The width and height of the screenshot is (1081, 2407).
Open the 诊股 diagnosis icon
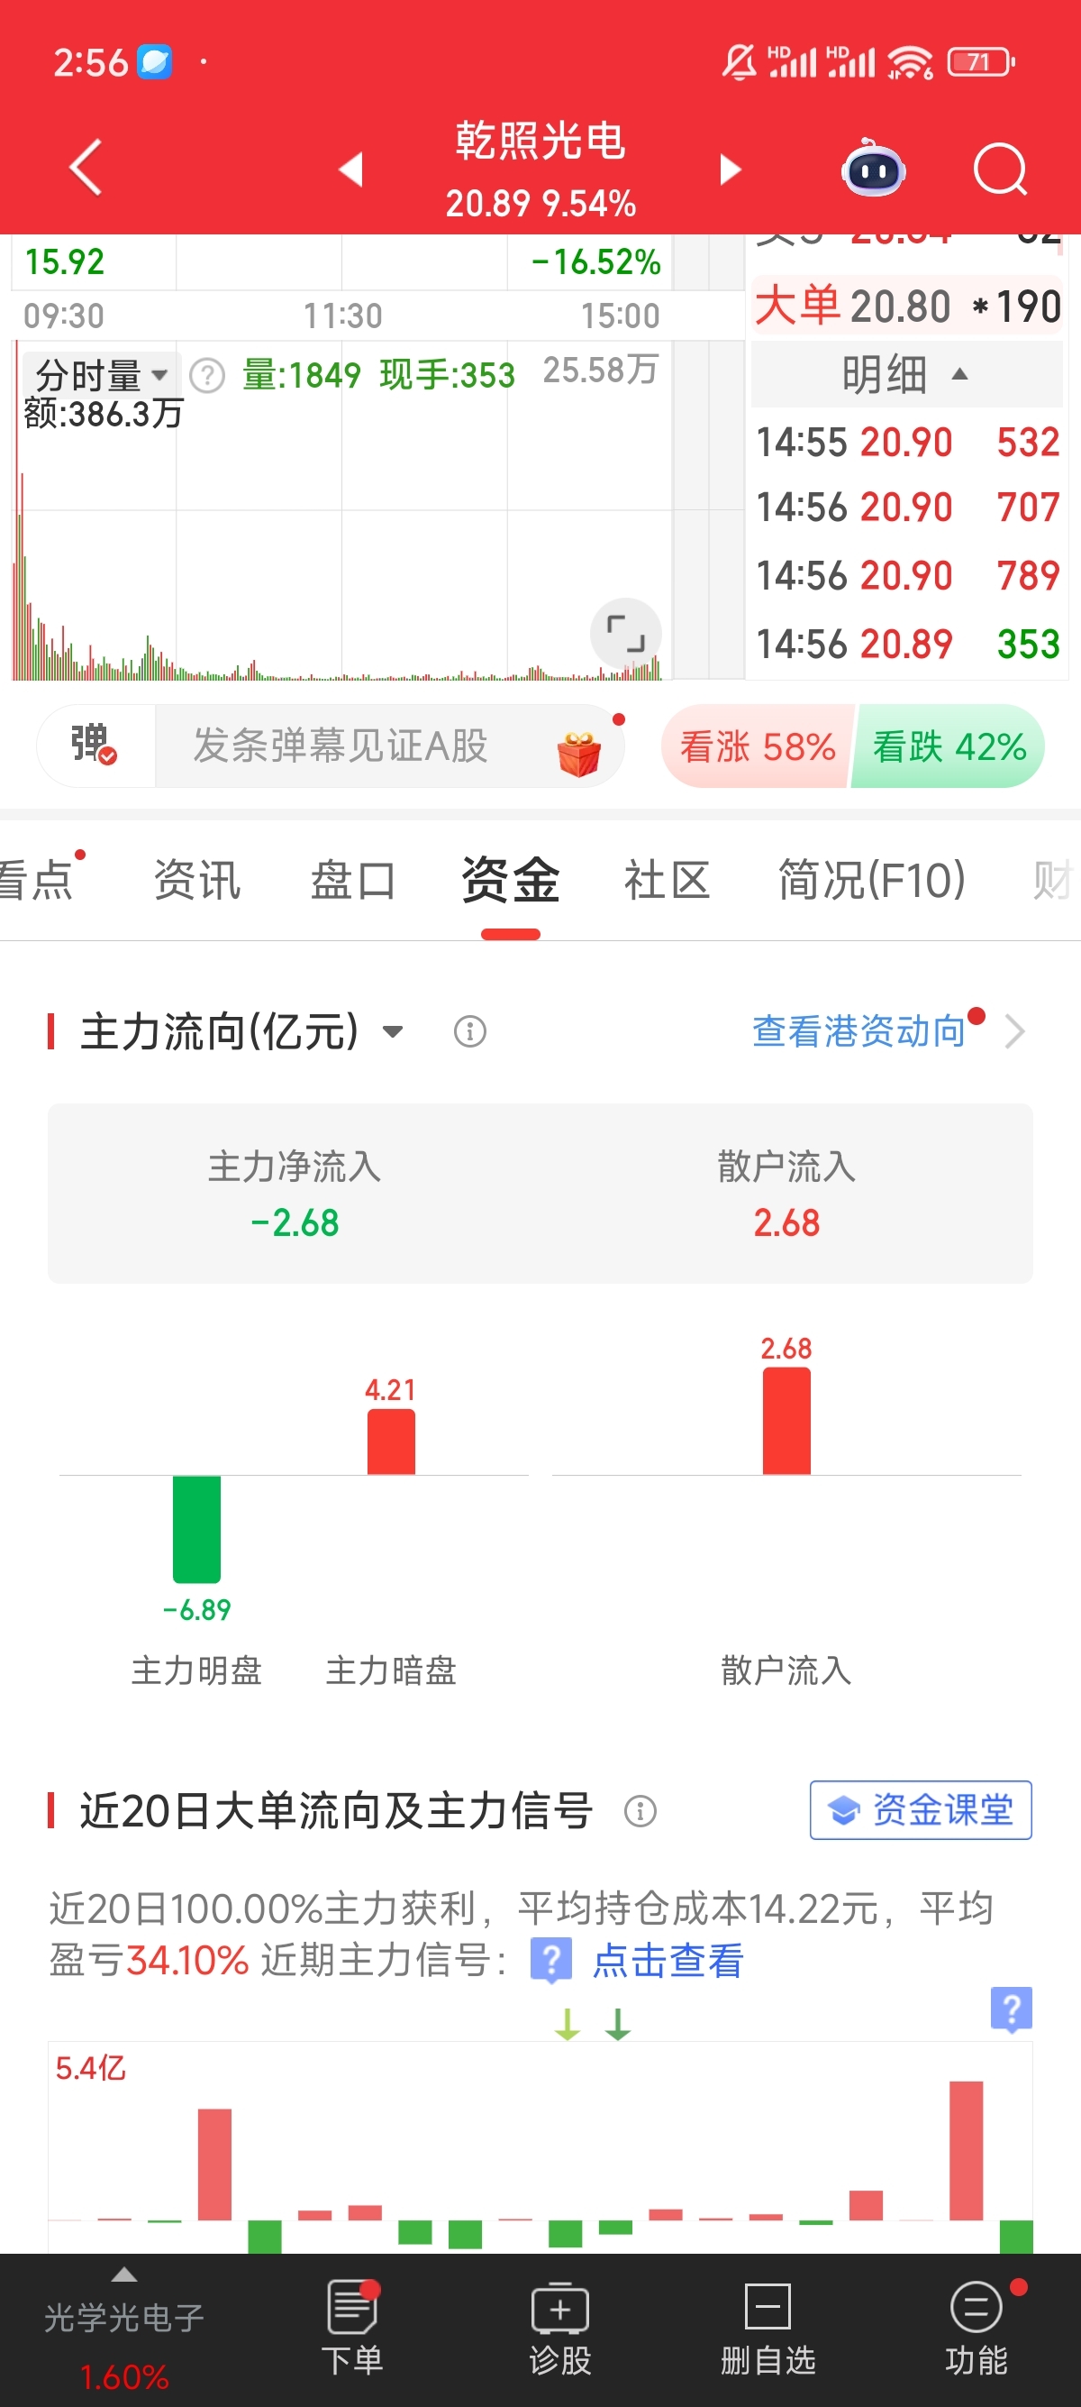pyautogui.click(x=560, y=2328)
